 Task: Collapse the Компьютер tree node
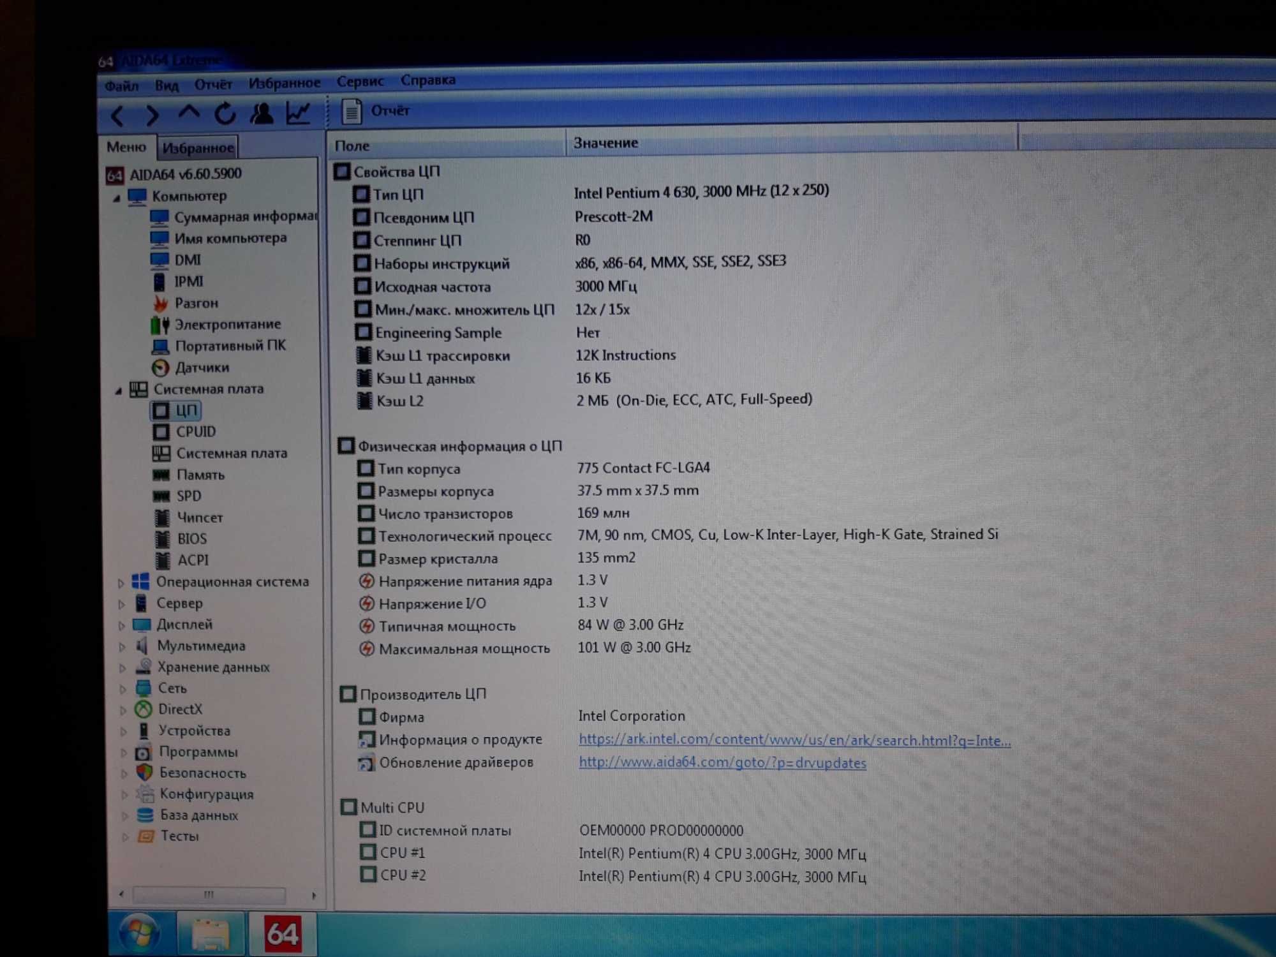[x=117, y=198]
